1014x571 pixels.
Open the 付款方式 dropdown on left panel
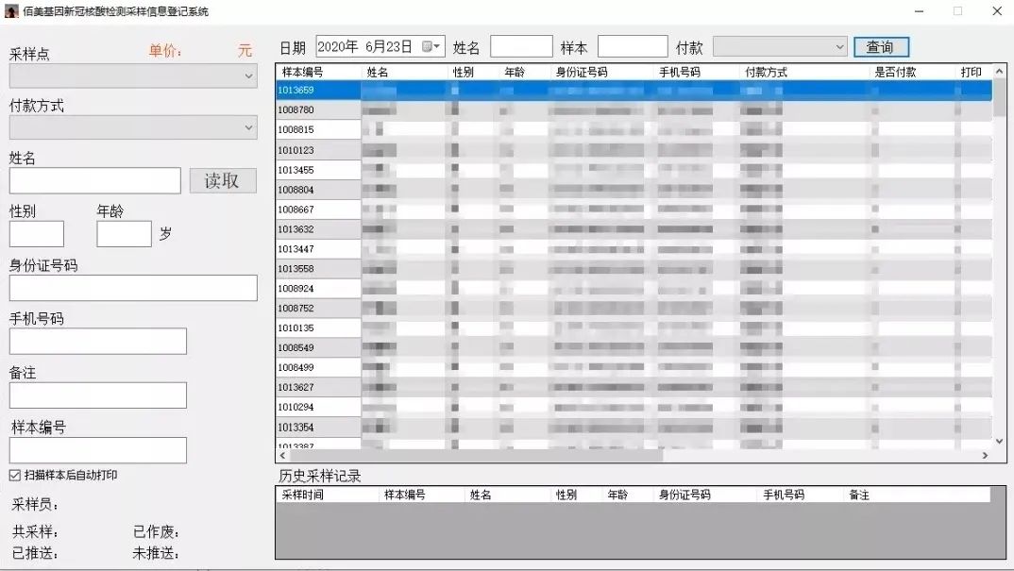tap(133, 126)
